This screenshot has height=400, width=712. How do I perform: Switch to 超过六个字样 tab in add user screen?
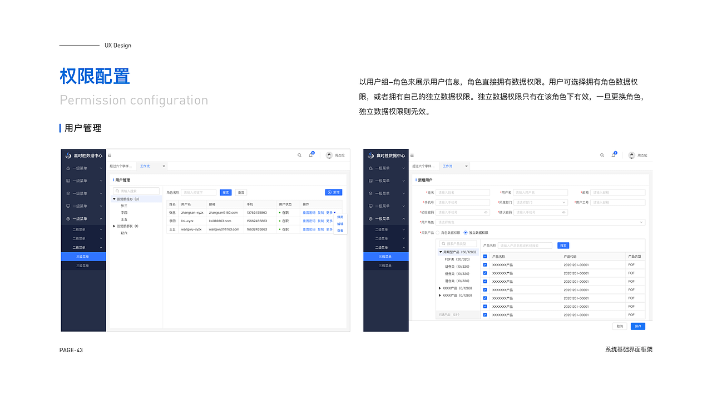(423, 166)
